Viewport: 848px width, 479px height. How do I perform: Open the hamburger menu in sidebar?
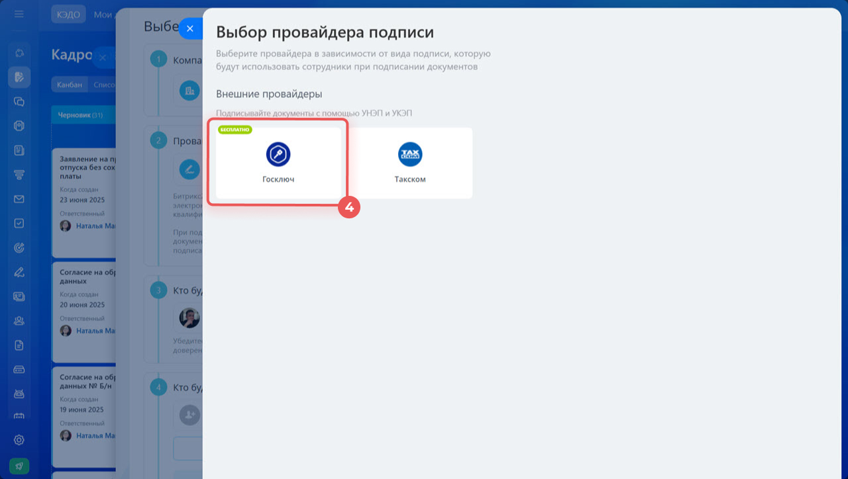click(19, 14)
